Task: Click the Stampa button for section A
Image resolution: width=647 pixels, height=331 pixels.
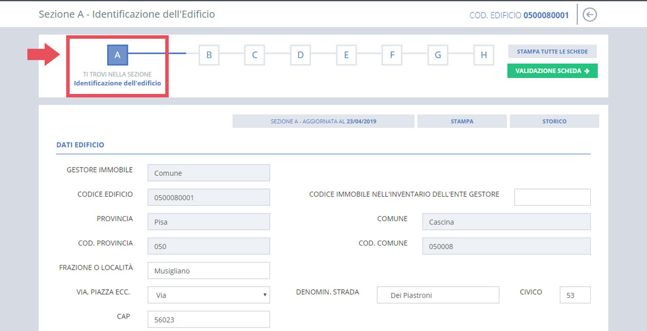Action: [x=462, y=121]
